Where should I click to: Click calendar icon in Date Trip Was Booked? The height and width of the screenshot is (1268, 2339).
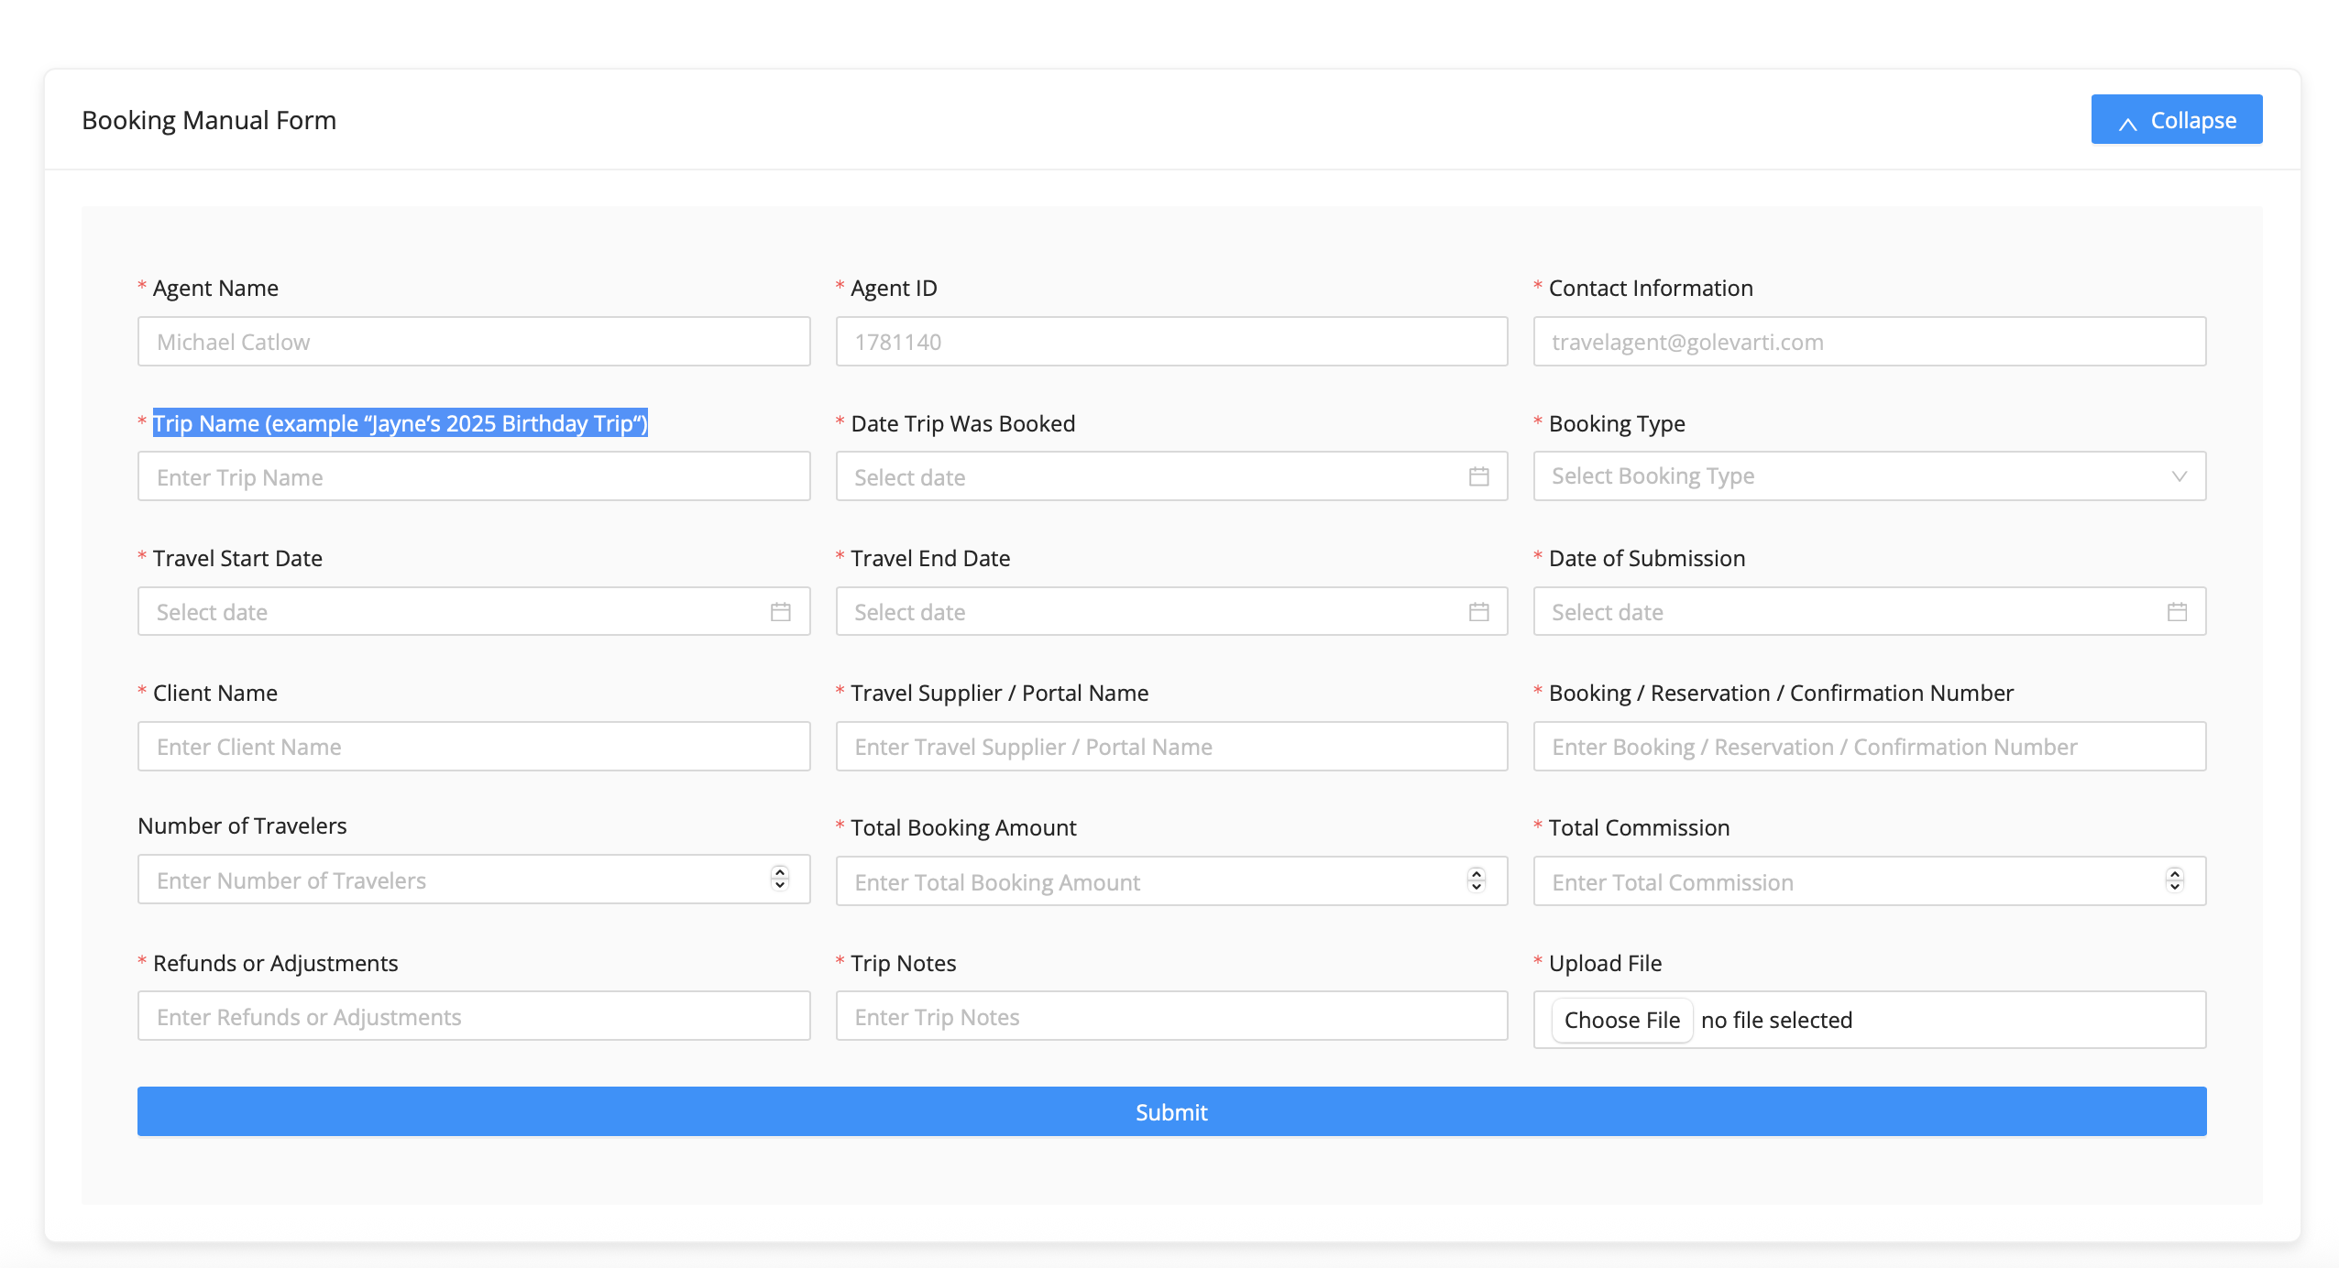[x=1478, y=476]
